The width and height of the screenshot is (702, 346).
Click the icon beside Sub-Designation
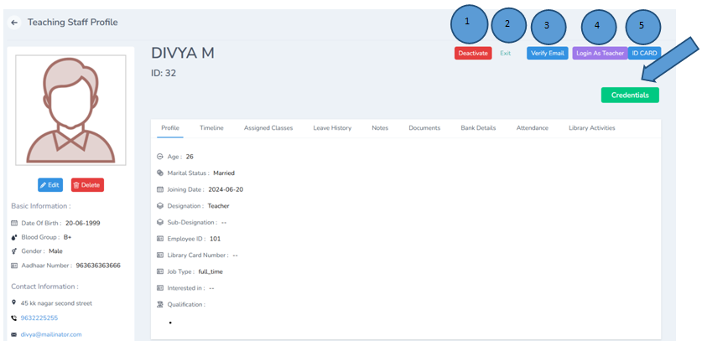point(160,222)
